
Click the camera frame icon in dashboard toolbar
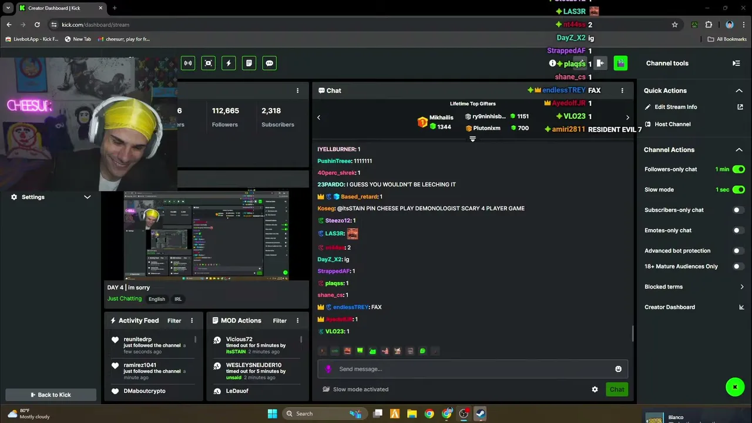point(208,63)
